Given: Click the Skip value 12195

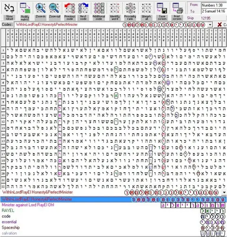Looking at the screenshot, I should coord(206,18).
